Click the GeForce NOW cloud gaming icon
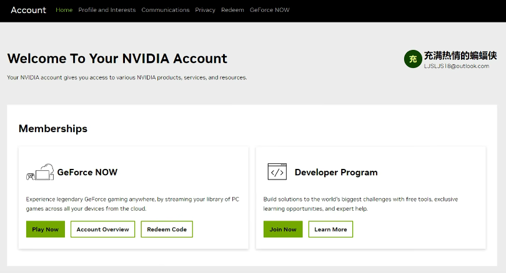This screenshot has height=273, width=506. click(40, 172)
